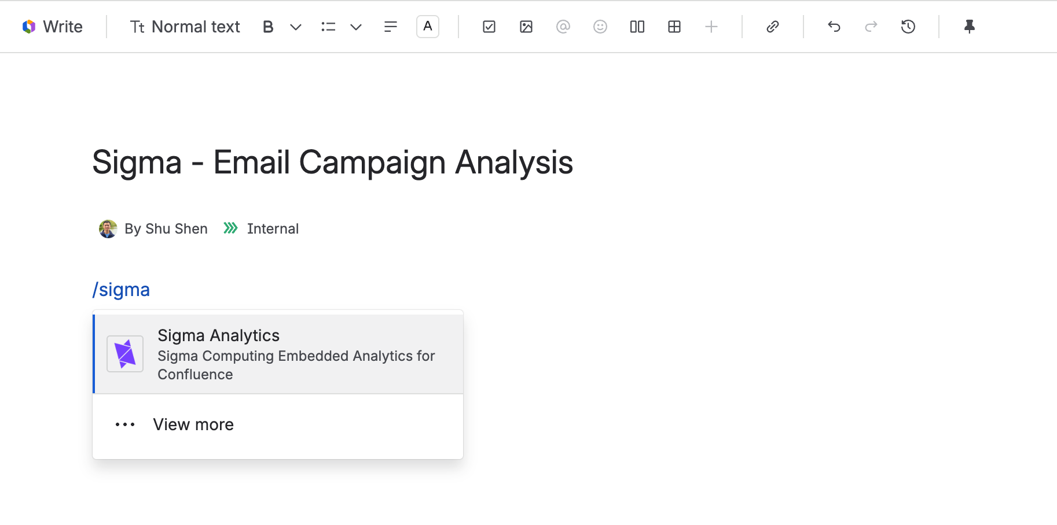Open the text color picker
Image resolution: width=1057 pixels, height=525 pixels.
point(428,27)
